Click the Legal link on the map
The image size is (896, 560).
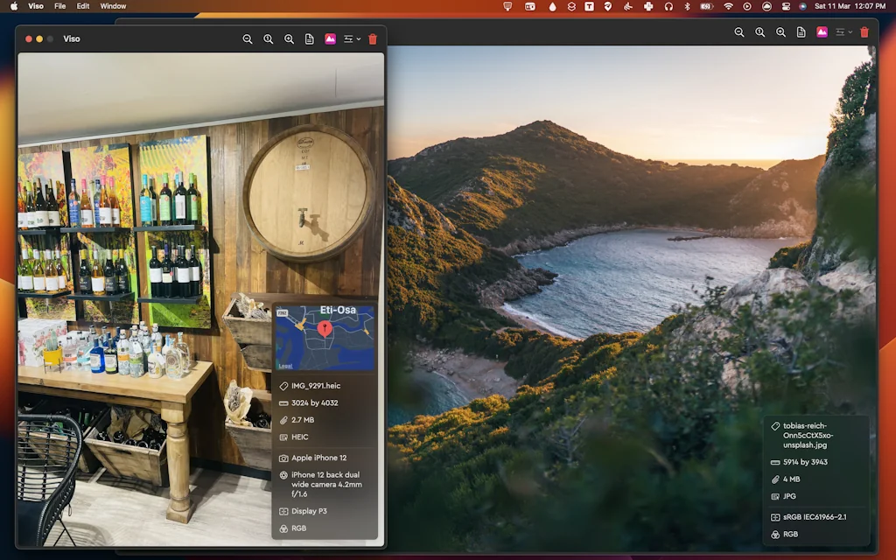pyautogui.click(x=285, y=366)
